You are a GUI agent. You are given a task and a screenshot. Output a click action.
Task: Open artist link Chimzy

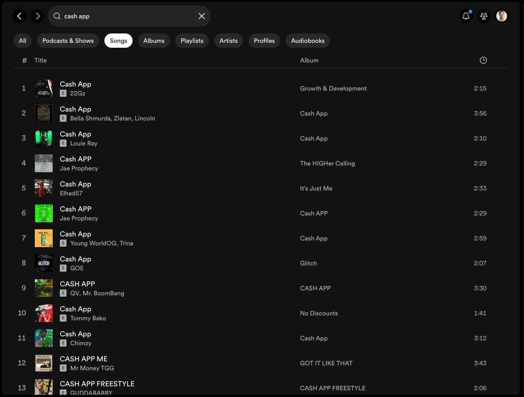80,343
